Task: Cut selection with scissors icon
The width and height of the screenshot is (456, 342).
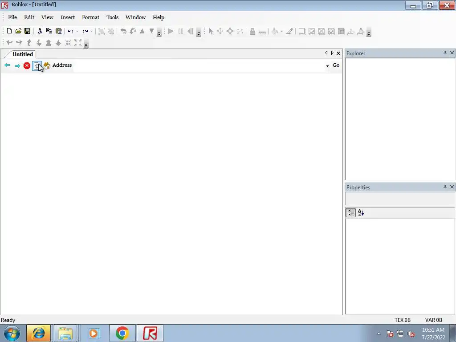Action: (40, 31)
